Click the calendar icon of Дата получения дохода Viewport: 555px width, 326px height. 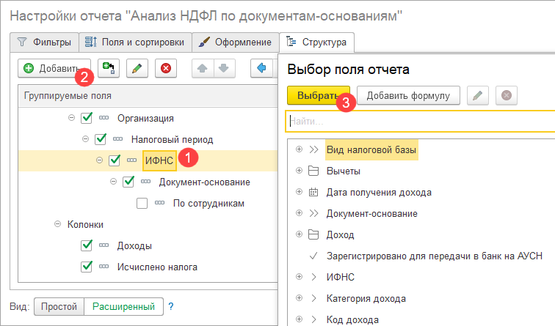pos(313,192)
